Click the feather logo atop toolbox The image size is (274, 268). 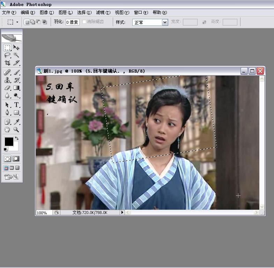coord(12,38)
